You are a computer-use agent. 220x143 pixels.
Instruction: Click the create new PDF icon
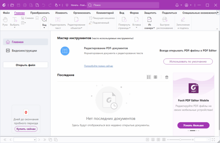tap(37, 5)
